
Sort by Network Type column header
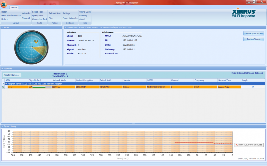pyautogui.click(x=229, y=80)
